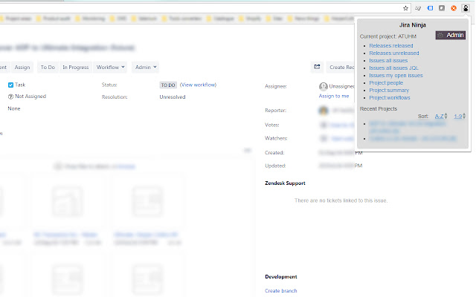Open Admin button in Jira Ninja popup
Image resolution: width=476 pixels, height=297 pixels.
coord(451,35)
